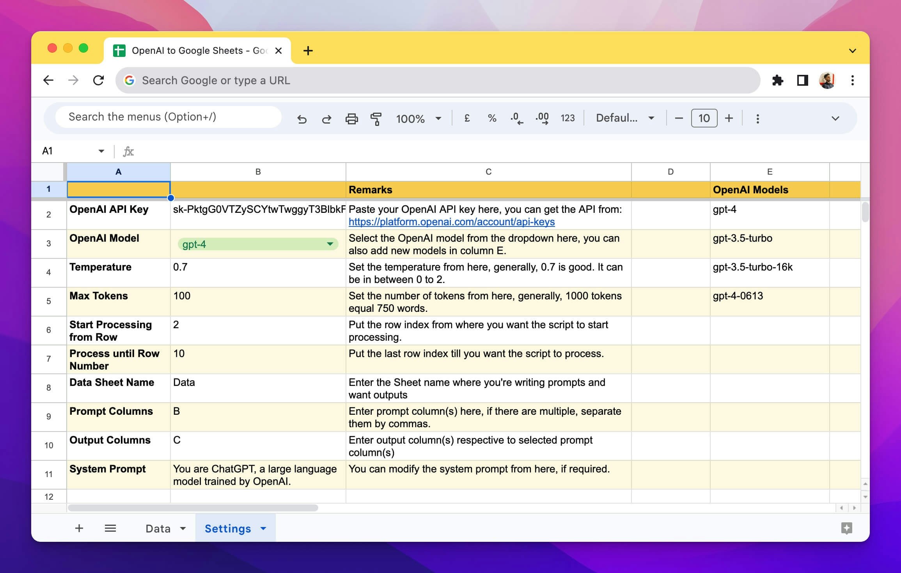This screenshot has height=573, width=901.
Task: Select the OpenAI to Google Sheets browser tab
Action: tap(197, 51)
